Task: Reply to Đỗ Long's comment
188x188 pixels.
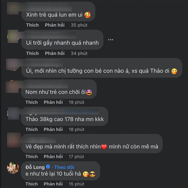Action: [x=53, y=184]
